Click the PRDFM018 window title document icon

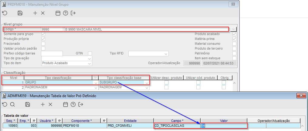(4, 4)
